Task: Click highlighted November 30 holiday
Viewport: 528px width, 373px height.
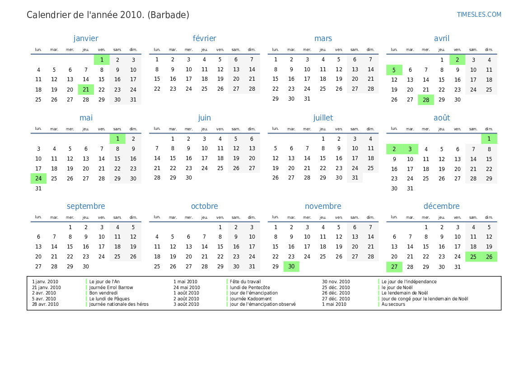Action: (291, 267)
